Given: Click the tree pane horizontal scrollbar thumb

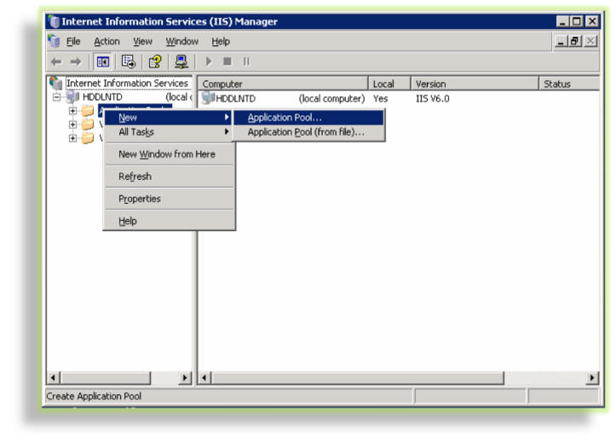Looking at the screenshot, I should click(105, 378).
